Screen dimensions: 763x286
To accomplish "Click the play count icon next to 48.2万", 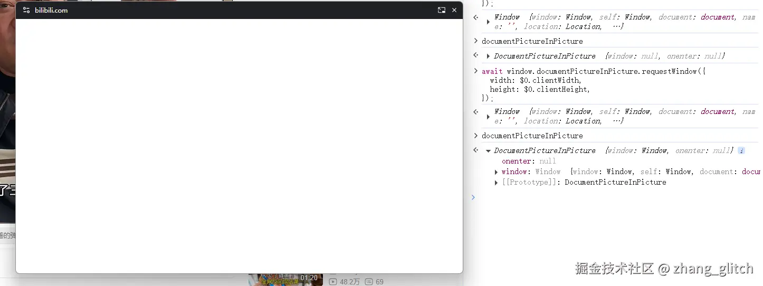I will pos(333,282).
